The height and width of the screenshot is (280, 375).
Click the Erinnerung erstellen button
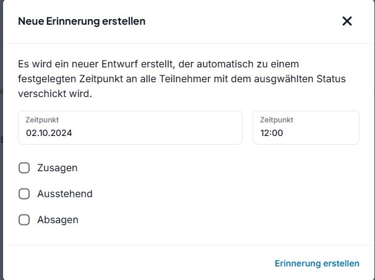click(x=317, y=263)
